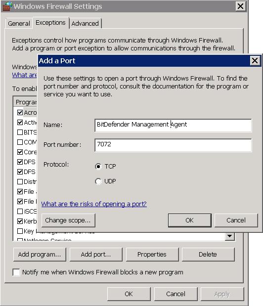Screen dimensions: 263x306
Task: Click the Port number input field
Action: [x=173, y=145]
